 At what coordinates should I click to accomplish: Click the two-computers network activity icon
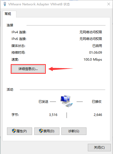click(67, 101)
